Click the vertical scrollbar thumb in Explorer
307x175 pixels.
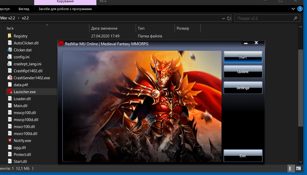pyautogui.click(x=301, y=88)
